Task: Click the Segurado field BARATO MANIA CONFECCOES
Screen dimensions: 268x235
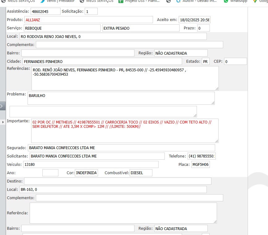Action: pos(121,148)
